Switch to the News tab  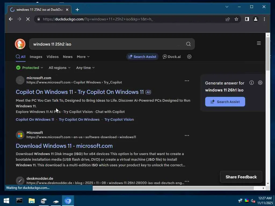pyautogui.click(x=68, y=57)
